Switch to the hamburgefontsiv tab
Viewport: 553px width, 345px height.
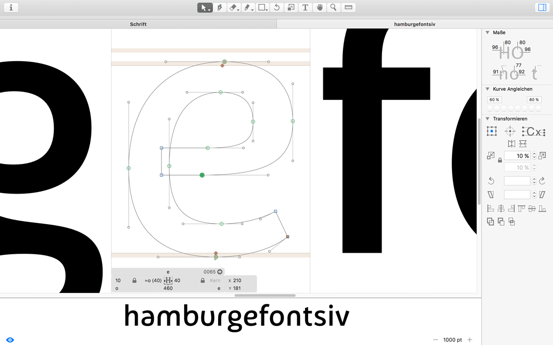pos(414,24)
